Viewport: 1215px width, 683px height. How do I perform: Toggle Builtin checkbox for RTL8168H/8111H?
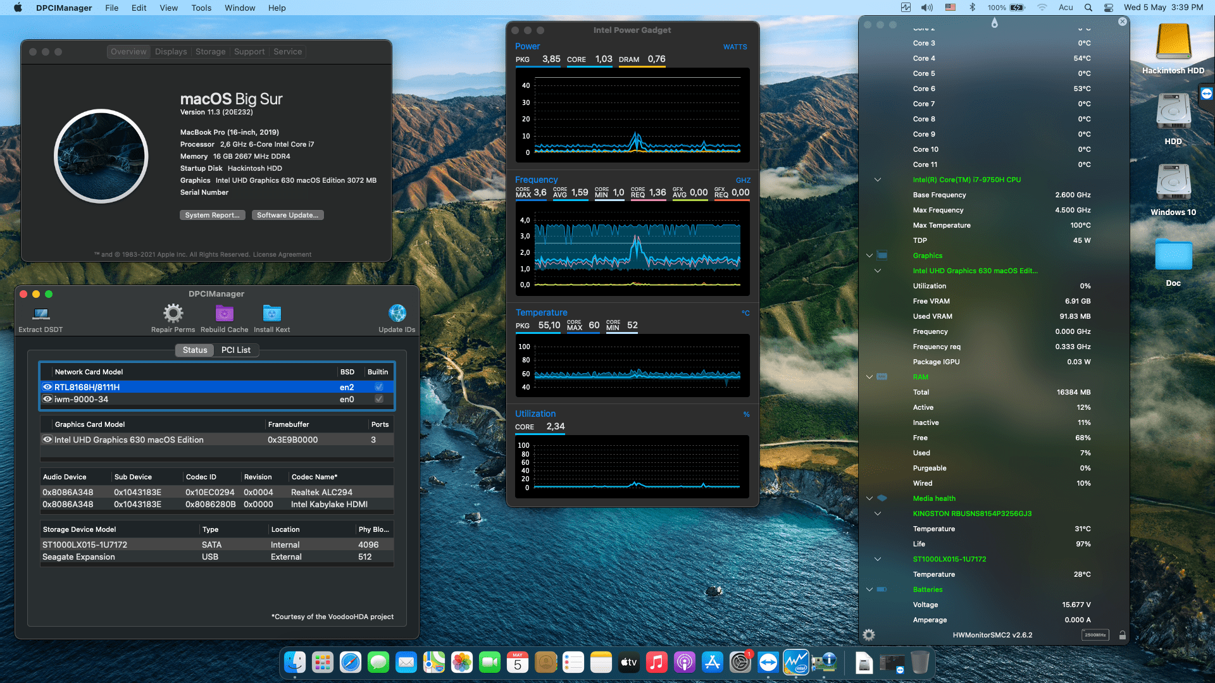(379, 387)
